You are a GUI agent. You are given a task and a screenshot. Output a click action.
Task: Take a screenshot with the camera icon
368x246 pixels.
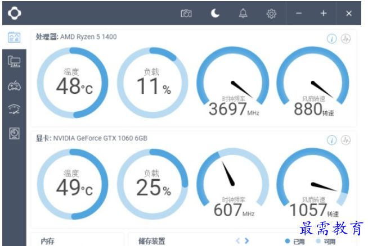pos(186,13)
